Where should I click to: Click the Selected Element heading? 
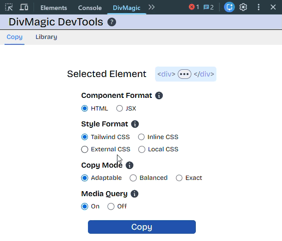pos(107,74)
